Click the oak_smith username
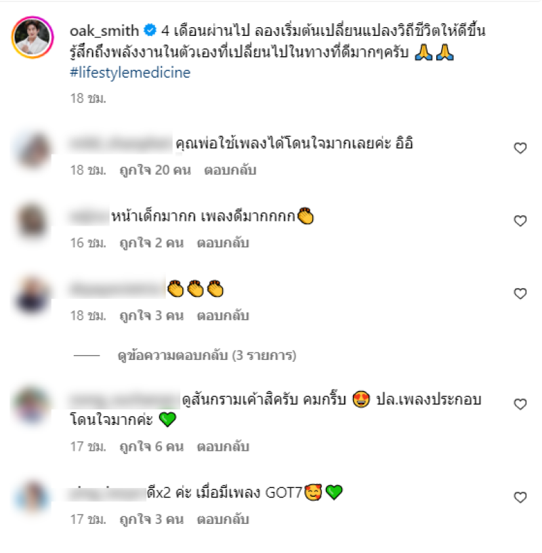Image resolution: width=542 pixels, height=553 pixels. pyautogui.click(x=104, y=31)
